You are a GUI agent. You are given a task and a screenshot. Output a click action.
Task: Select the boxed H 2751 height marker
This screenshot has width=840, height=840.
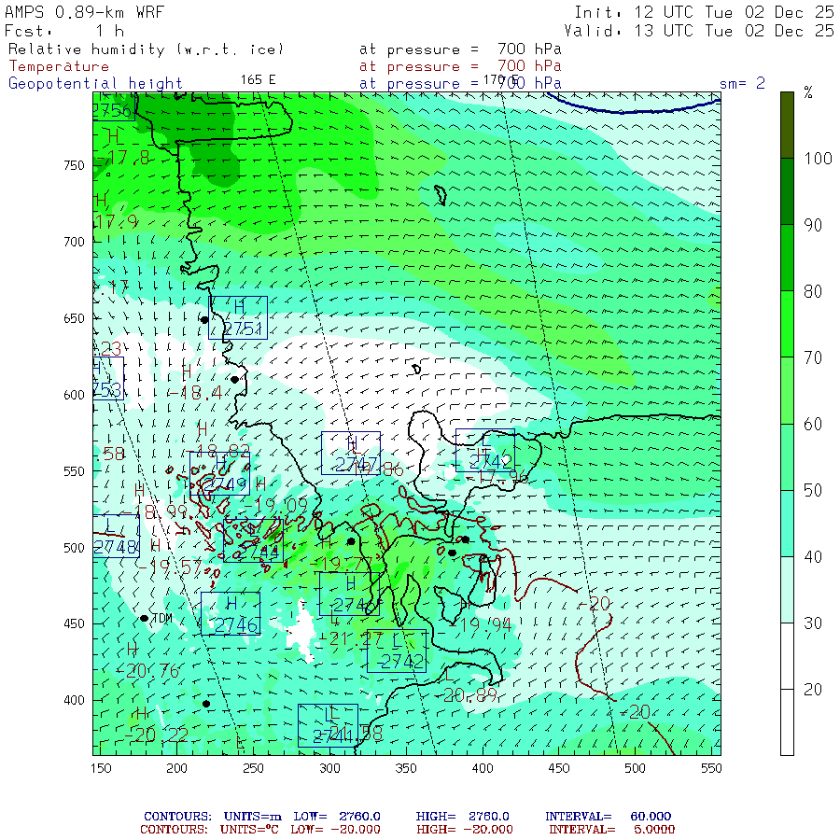(238, 317)
